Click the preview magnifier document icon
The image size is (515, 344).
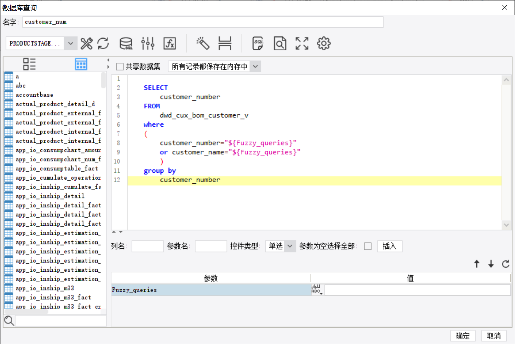[x=280, y=43]
